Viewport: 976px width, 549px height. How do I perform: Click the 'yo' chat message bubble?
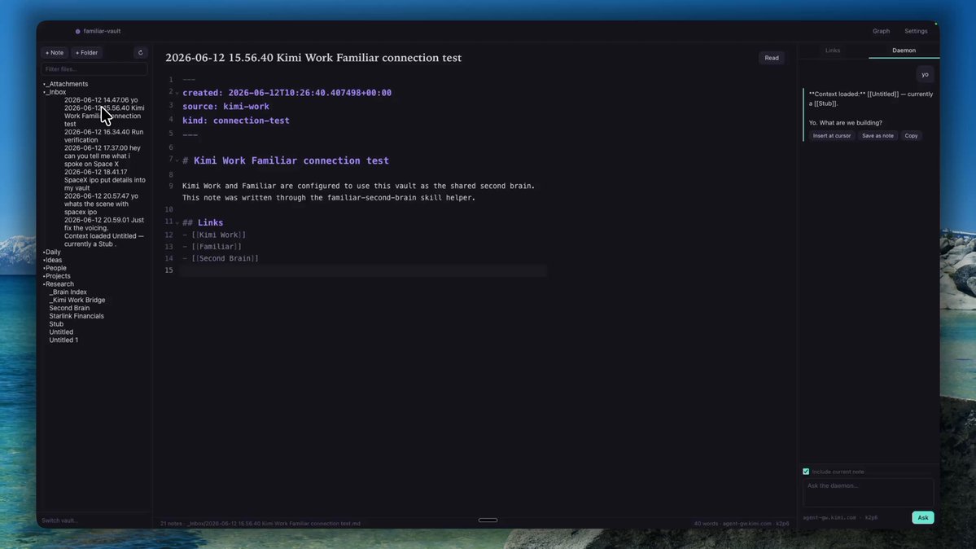pyautogui.click(x=925, y=75)
